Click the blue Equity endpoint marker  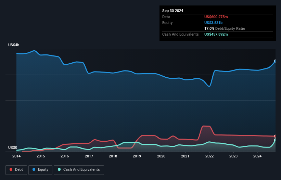[x=275, y=61]
